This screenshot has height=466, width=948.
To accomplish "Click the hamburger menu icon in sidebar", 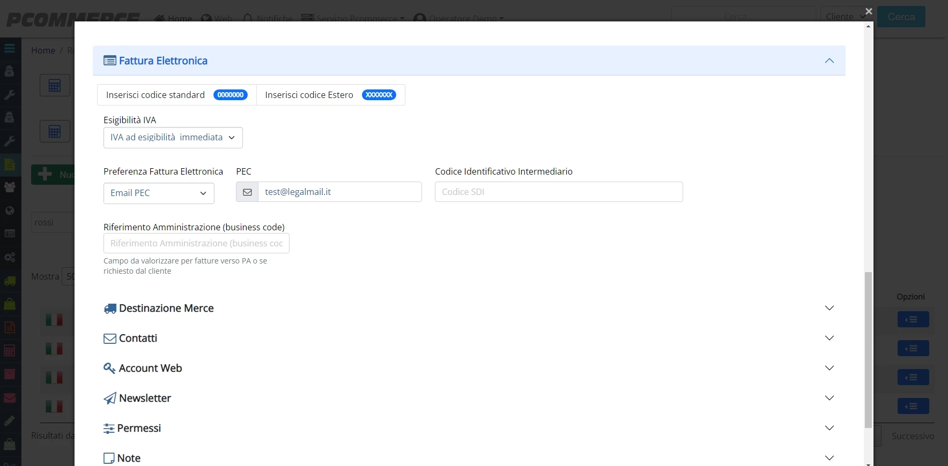I will (10, 48).
